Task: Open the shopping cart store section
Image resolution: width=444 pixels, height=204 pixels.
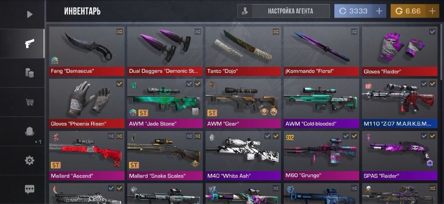Action: tap(29, 102)
